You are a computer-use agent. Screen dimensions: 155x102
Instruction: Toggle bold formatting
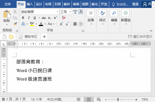click(23, 18)
